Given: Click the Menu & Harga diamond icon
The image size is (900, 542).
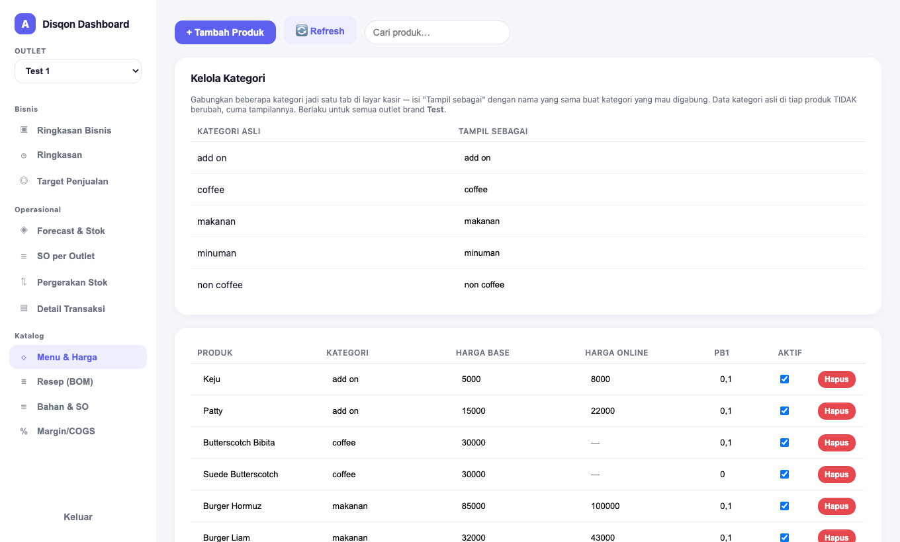Looking at the screenshot, I should coord(24,358).
